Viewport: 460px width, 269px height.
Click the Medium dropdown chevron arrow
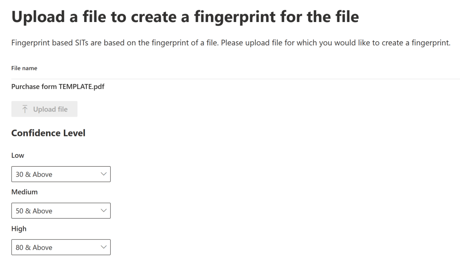(x=103, y=210)
